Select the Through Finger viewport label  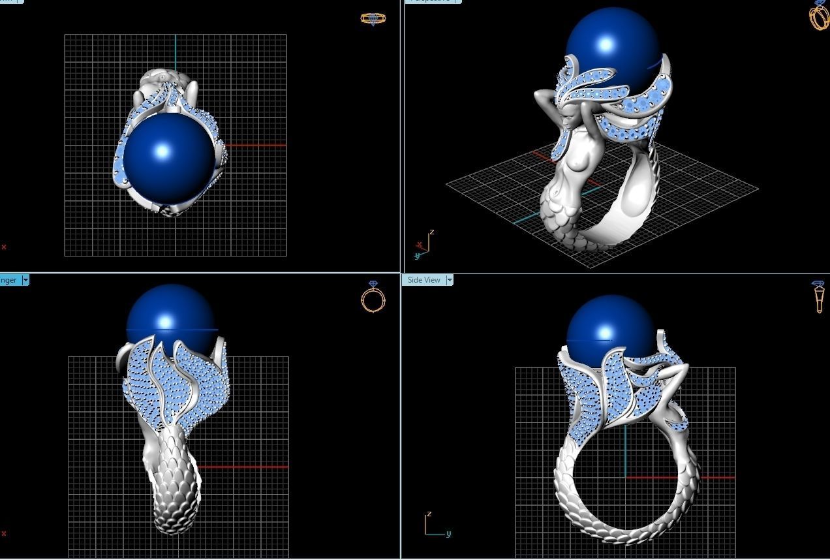(10, 280)
